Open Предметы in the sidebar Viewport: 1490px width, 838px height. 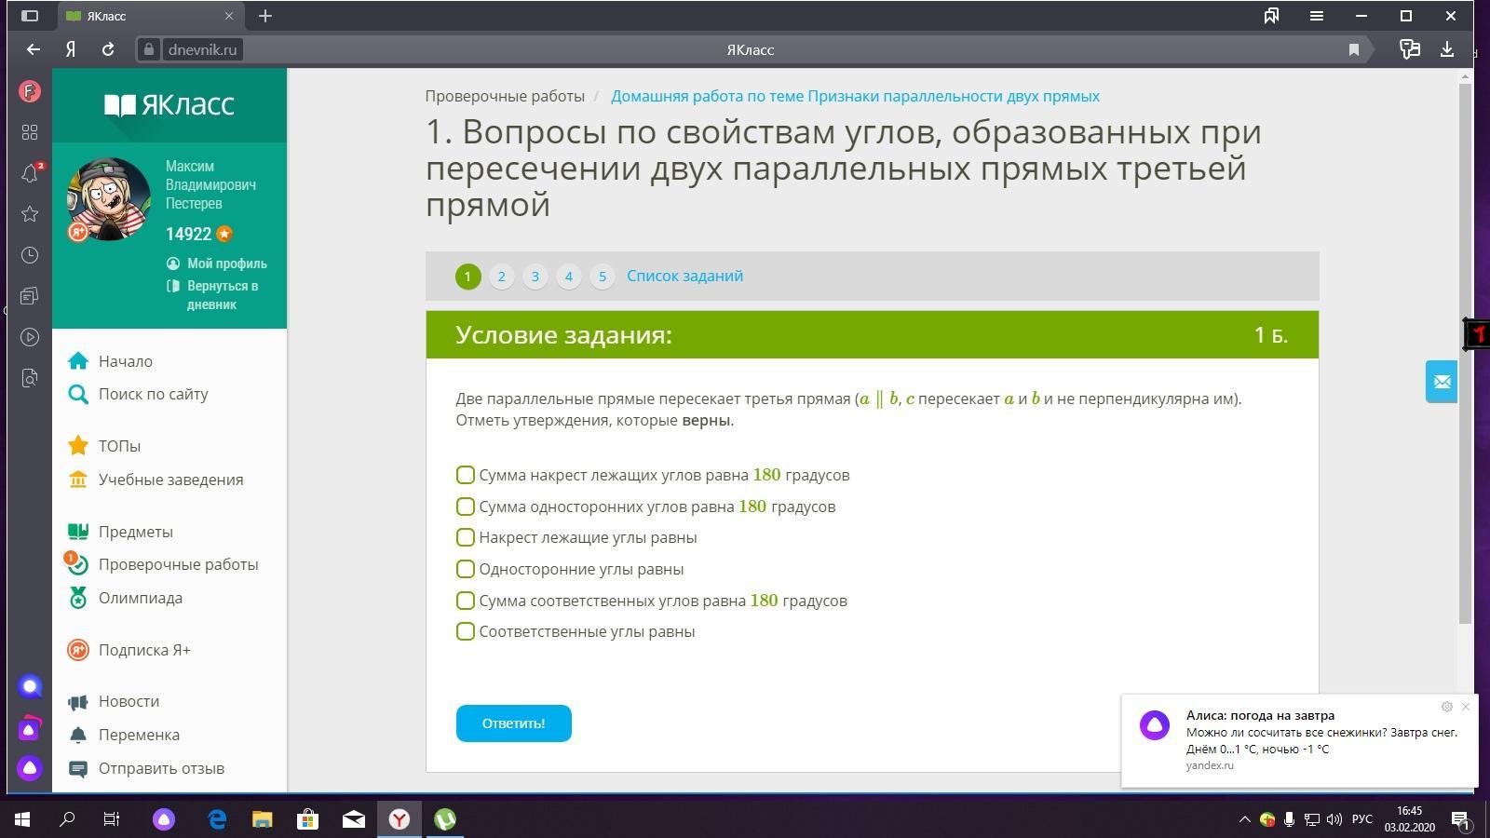136,532
